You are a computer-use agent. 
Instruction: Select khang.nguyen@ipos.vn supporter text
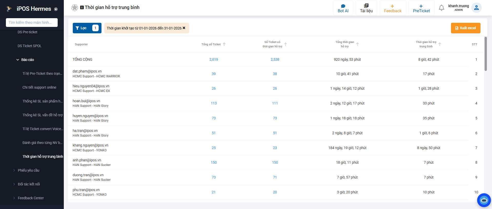click(x=90, y=145)
